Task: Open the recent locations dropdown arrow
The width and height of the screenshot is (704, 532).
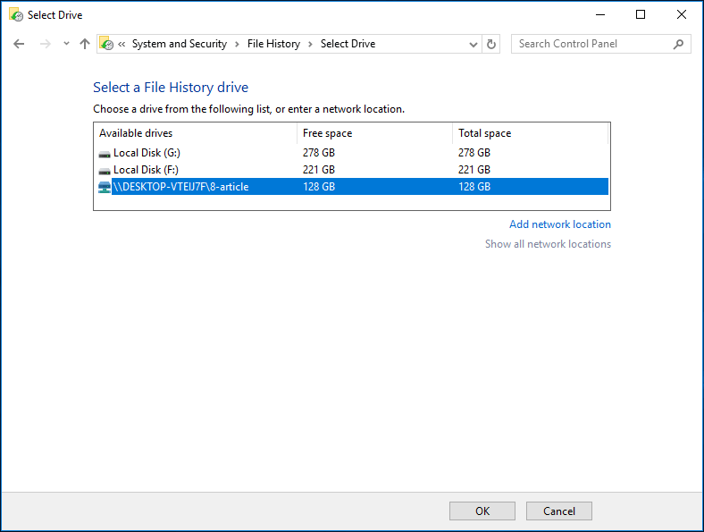Action: point(66,44)
